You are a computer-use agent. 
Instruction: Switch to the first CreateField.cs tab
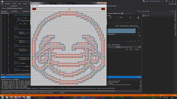click(15, 11)
